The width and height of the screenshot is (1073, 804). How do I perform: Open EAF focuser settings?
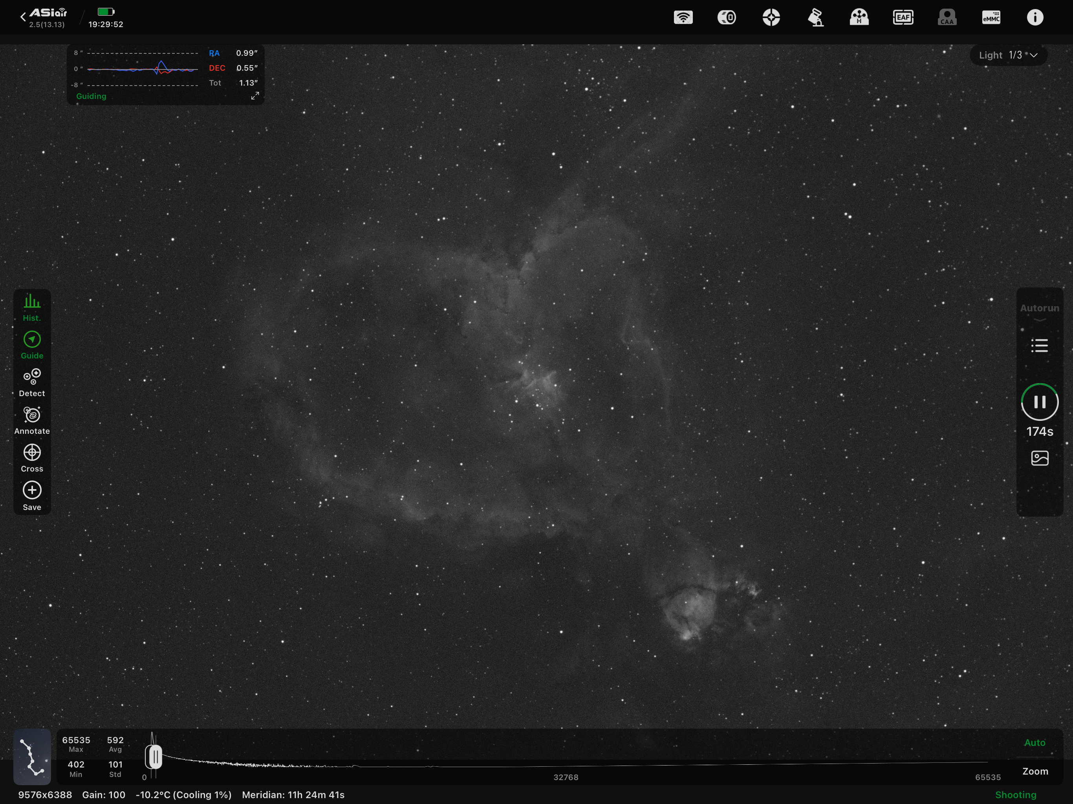coord(903,17)
